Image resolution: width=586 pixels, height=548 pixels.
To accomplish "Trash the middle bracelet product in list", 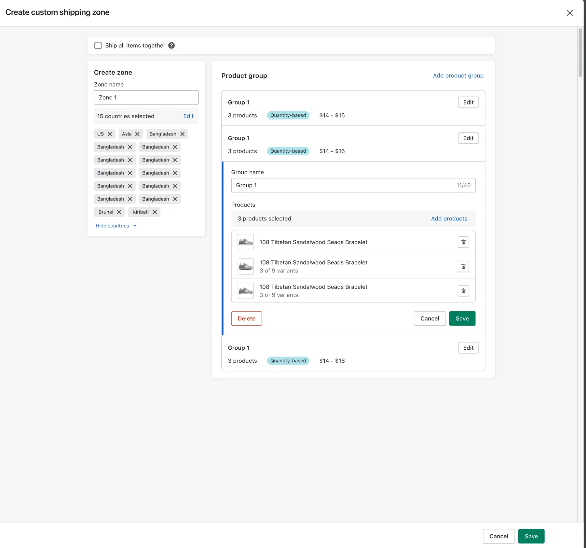I will pos(463,267).
